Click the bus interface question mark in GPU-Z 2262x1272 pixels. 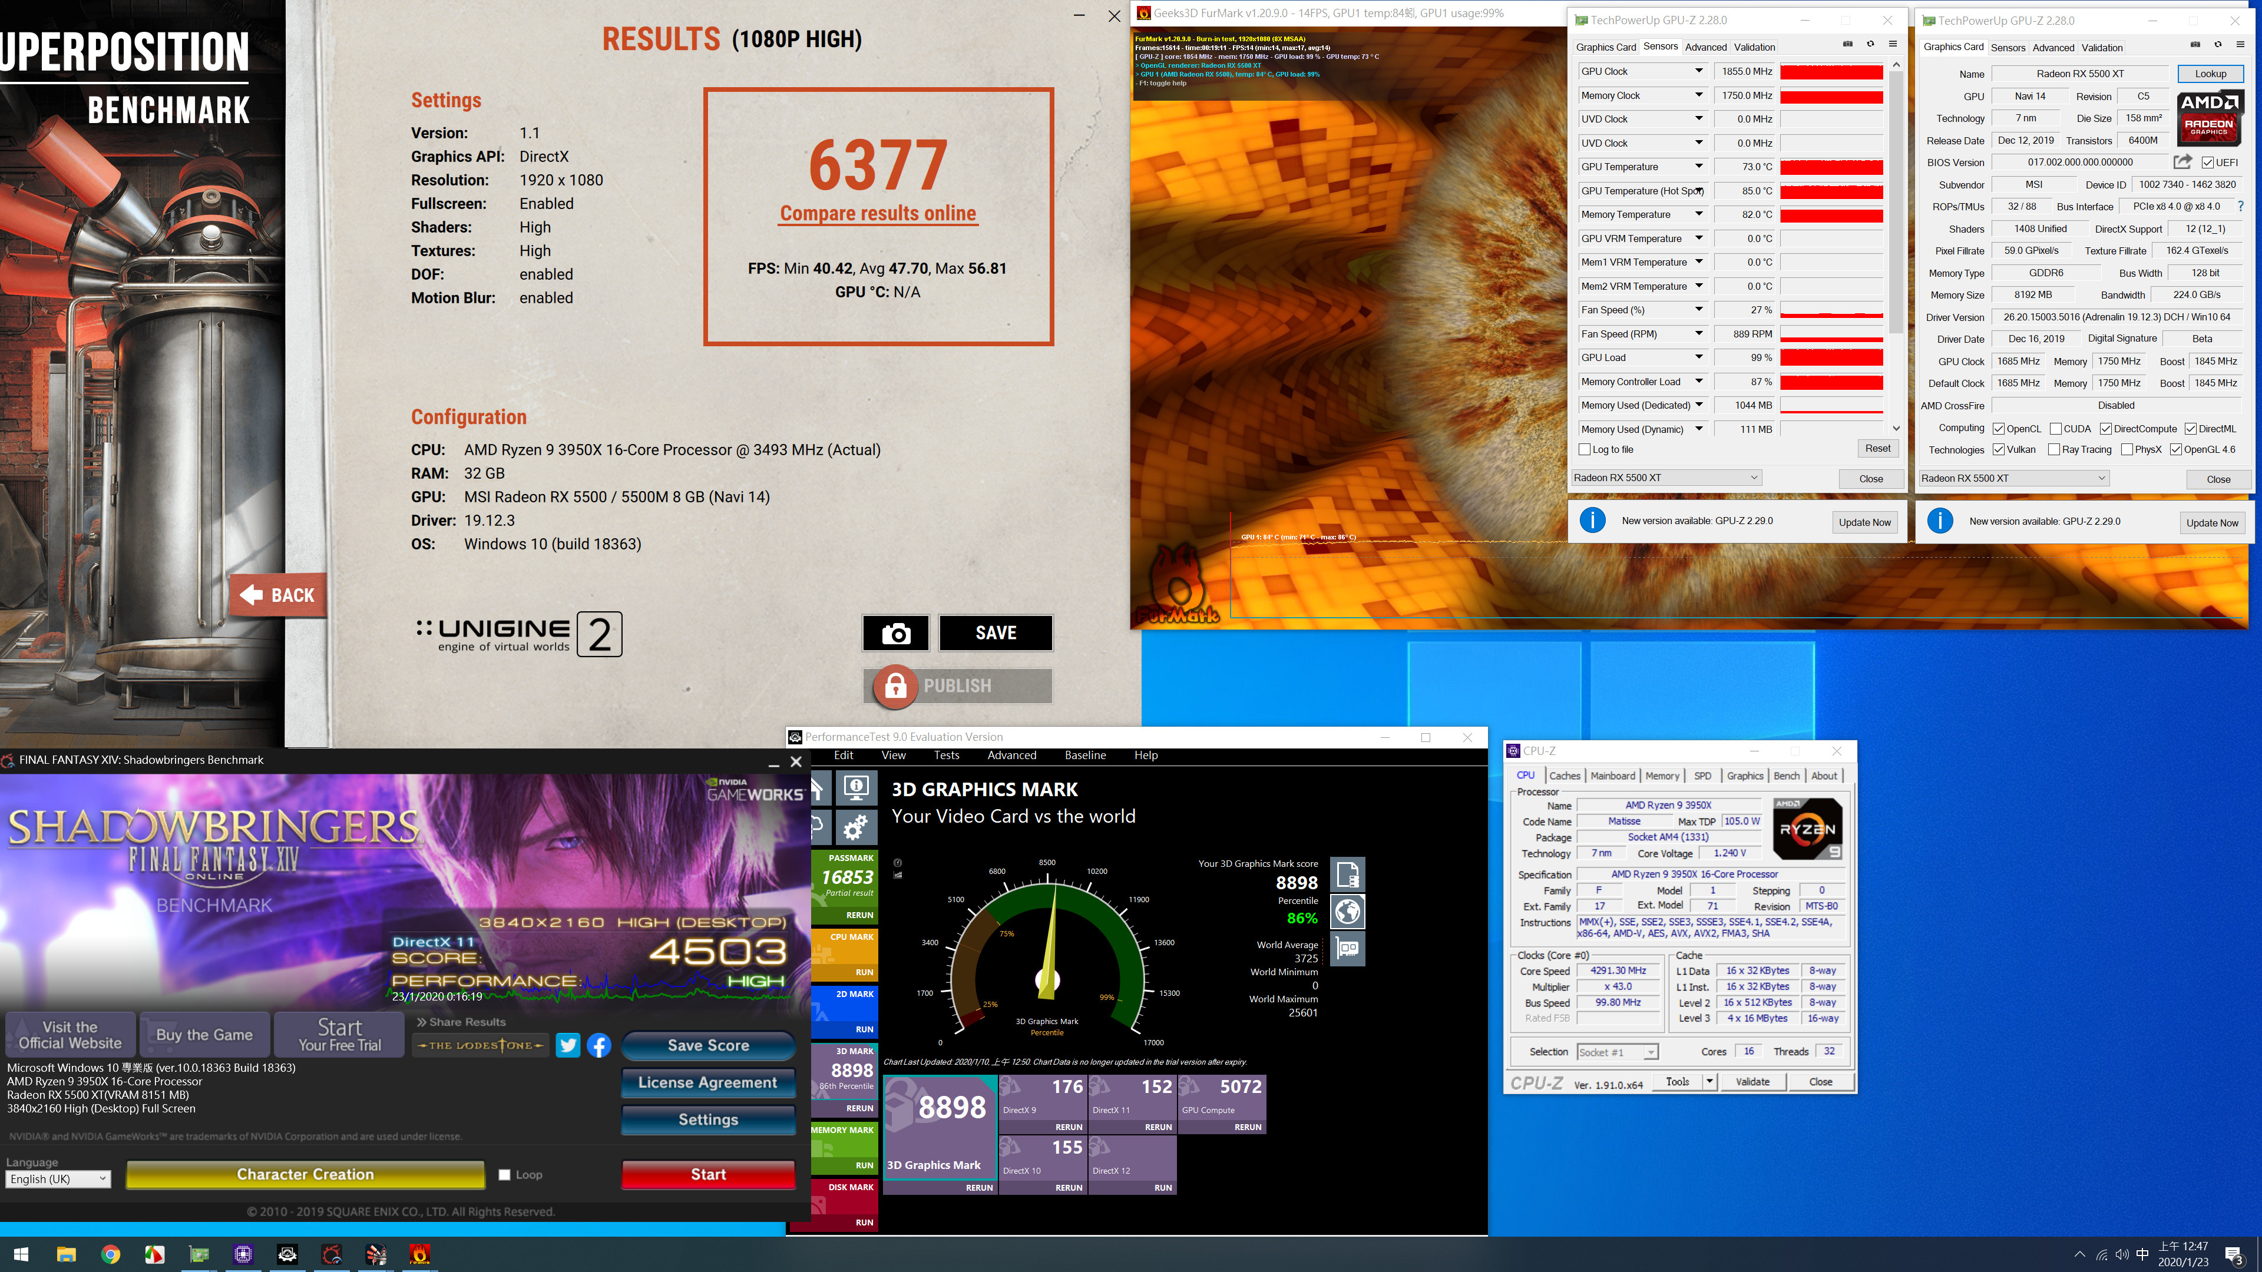(x=2240, y=206)
